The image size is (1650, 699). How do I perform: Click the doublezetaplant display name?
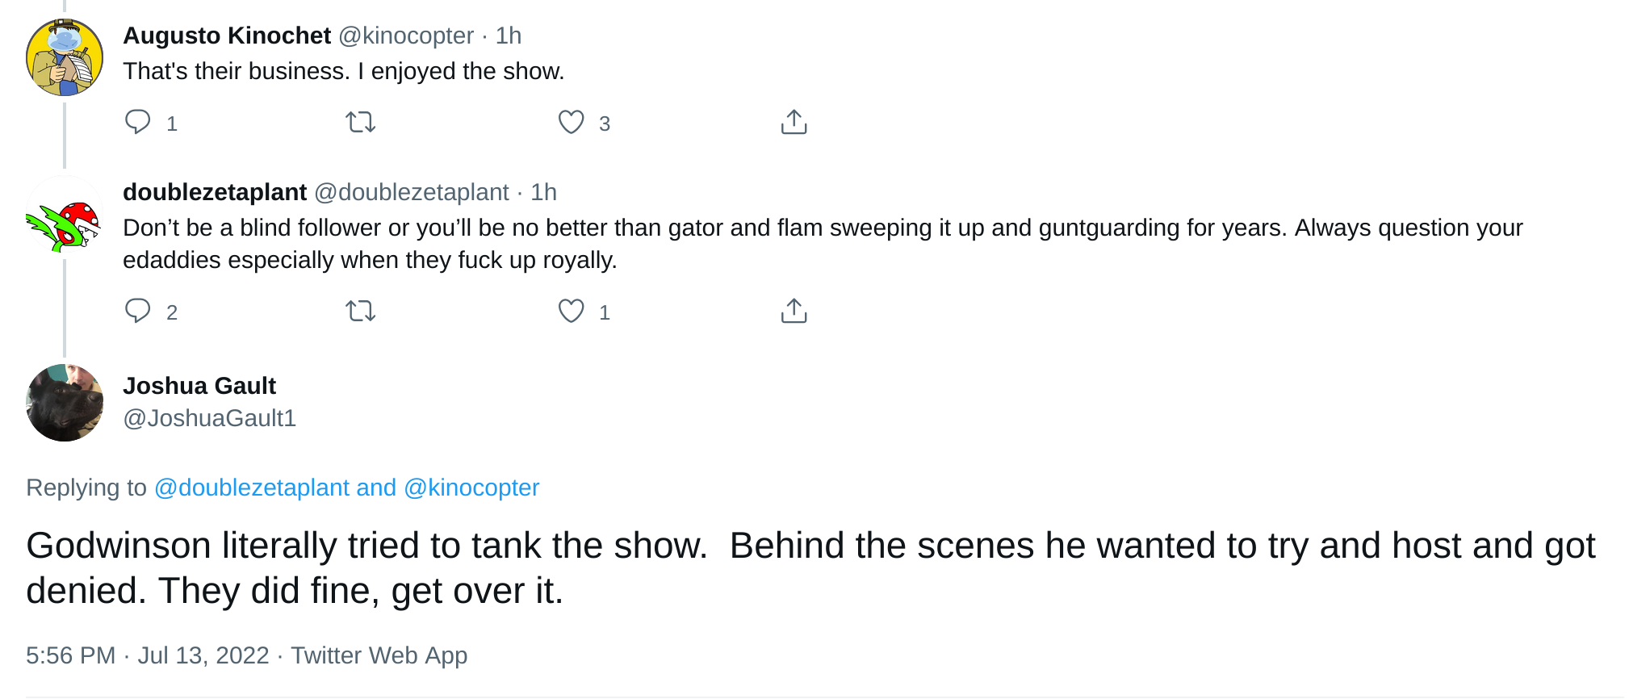click(215, 192)
